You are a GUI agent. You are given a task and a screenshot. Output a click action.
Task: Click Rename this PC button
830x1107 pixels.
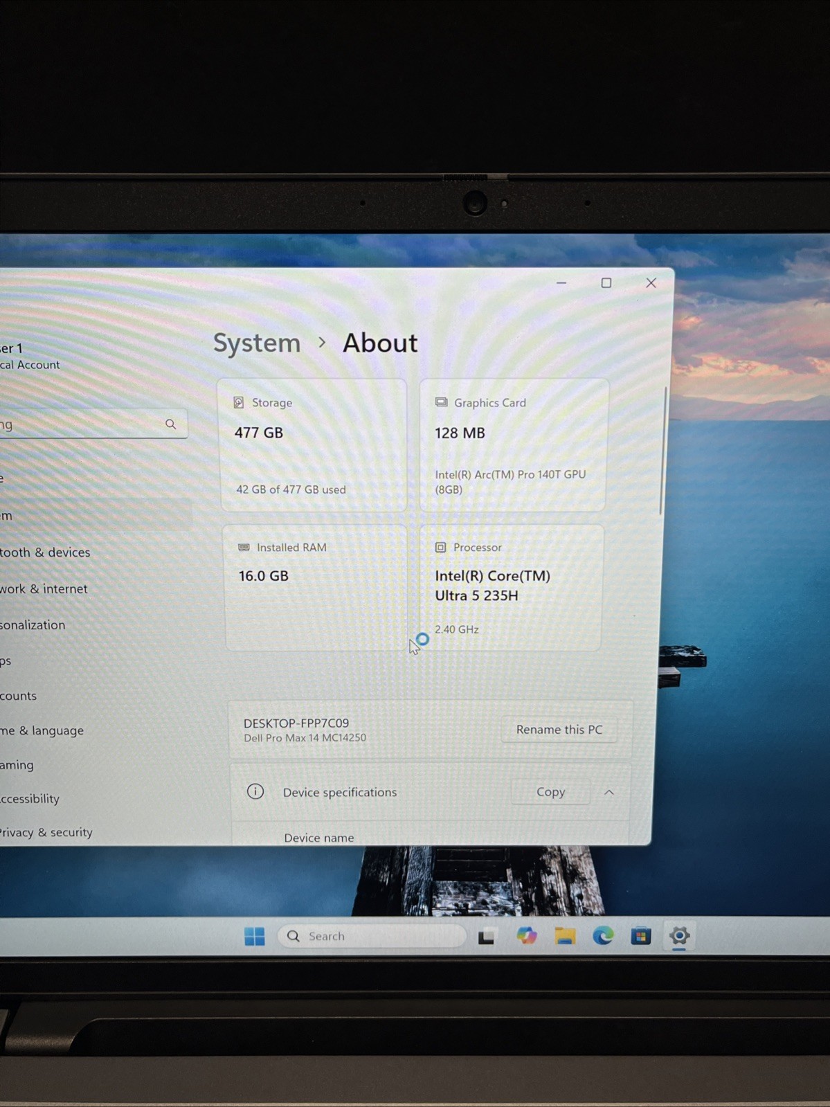tap(559, 730)
